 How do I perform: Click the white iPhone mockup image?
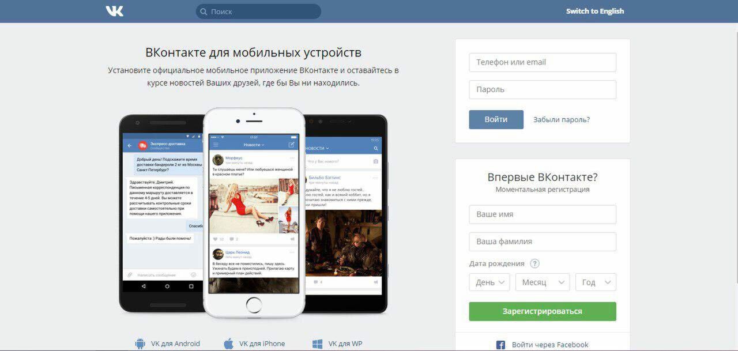[x=254, y=212]
